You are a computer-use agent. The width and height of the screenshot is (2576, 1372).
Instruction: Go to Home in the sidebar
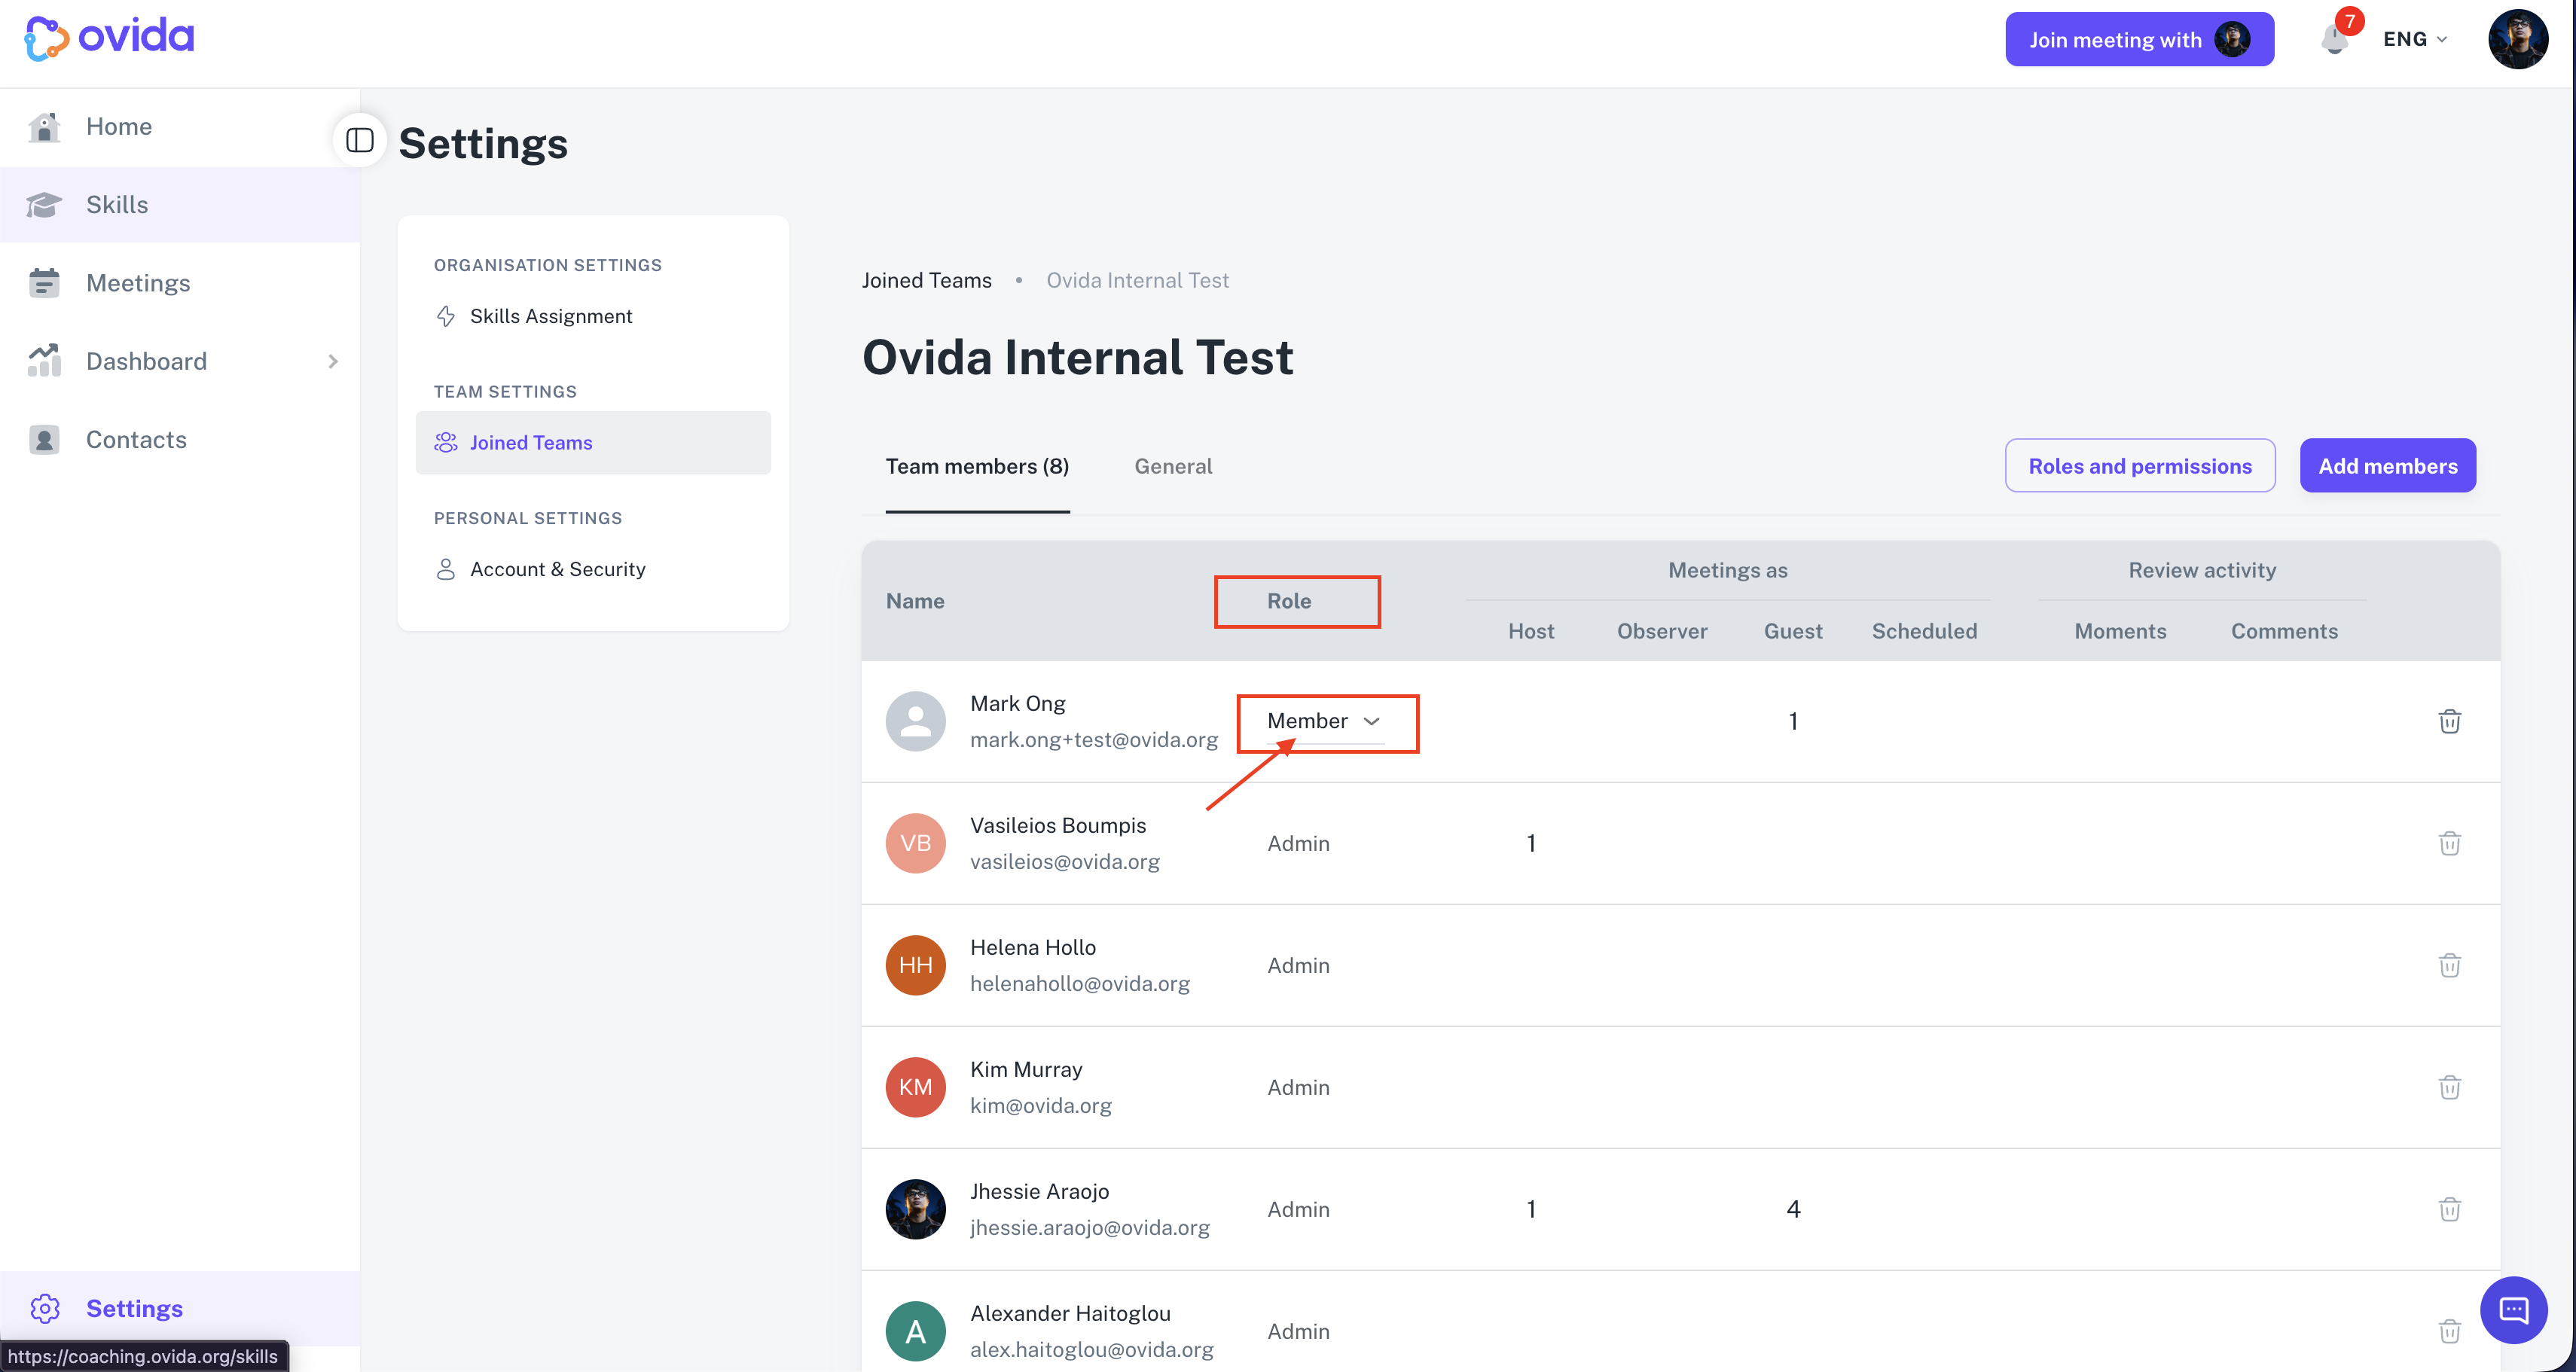tap(180, 126)
